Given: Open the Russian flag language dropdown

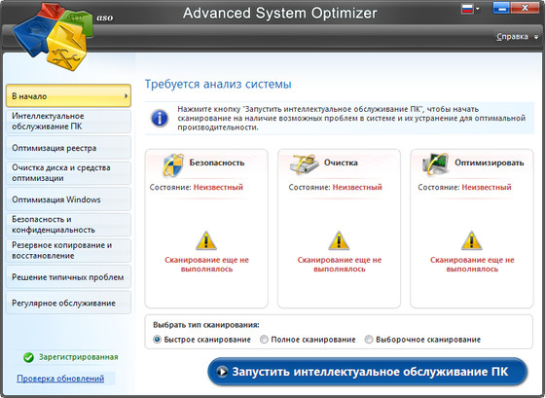Looking at the screenshot, I should tap(470, 9).
